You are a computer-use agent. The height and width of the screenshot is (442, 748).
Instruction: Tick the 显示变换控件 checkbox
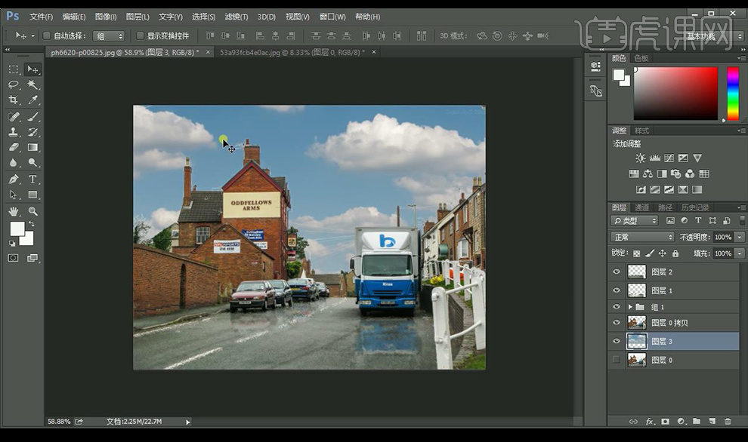click(140, 35)
